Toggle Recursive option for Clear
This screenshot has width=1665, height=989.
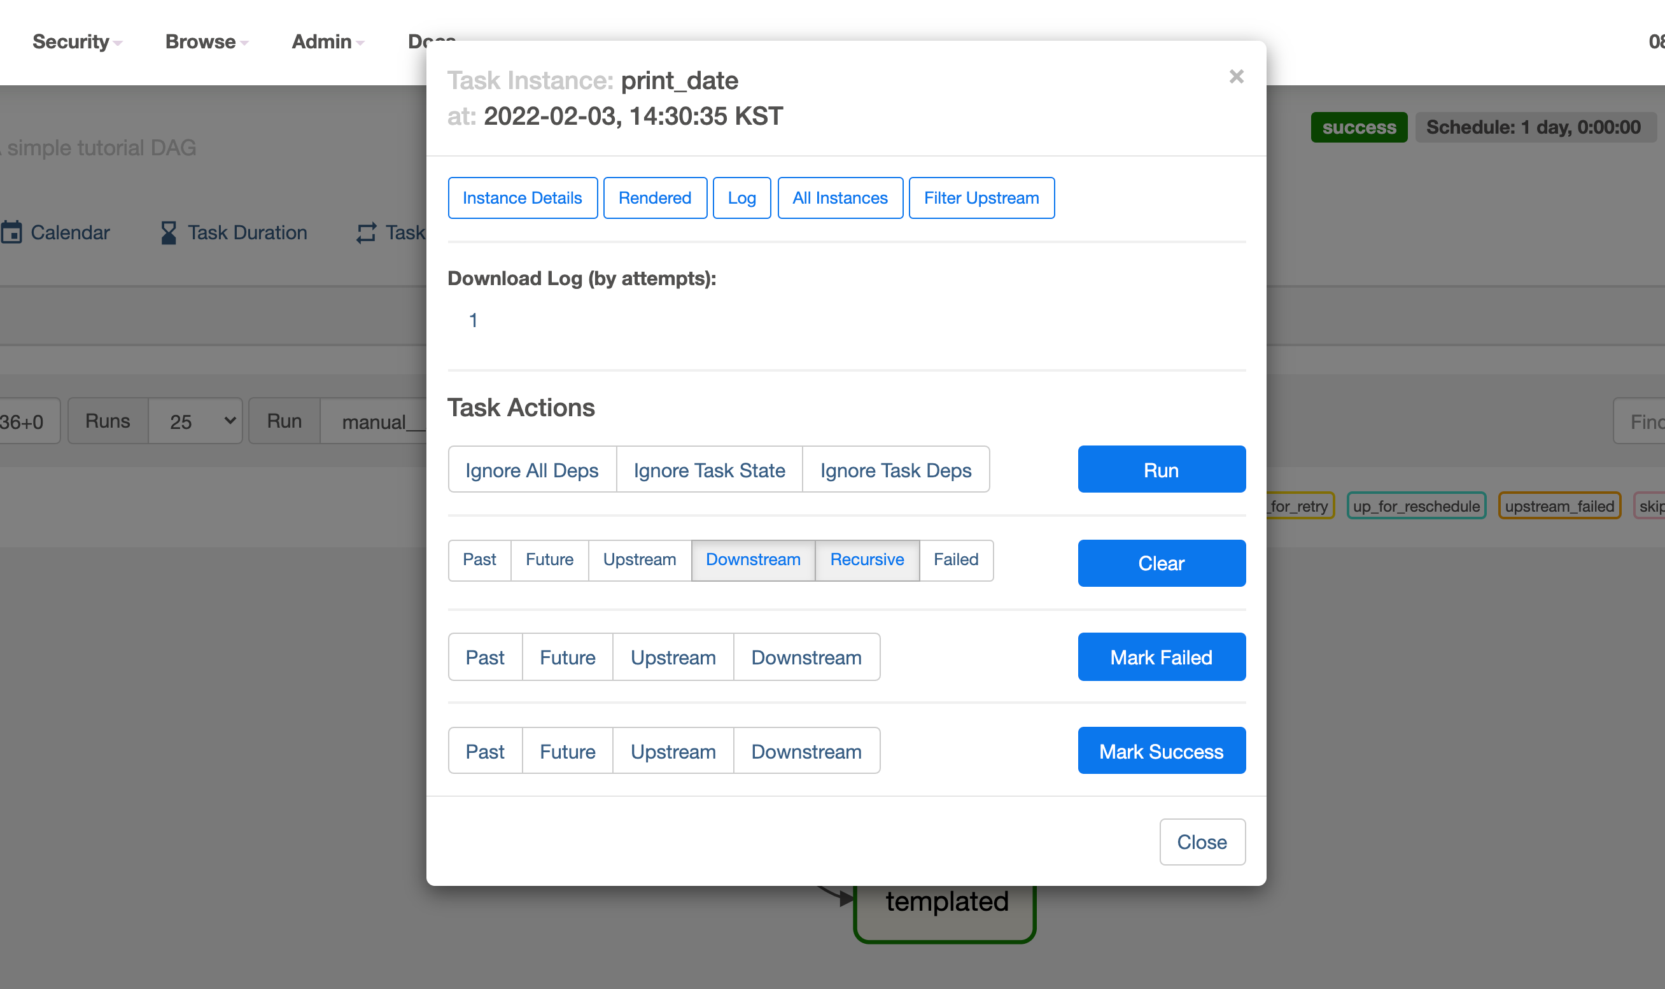(867, 560)
